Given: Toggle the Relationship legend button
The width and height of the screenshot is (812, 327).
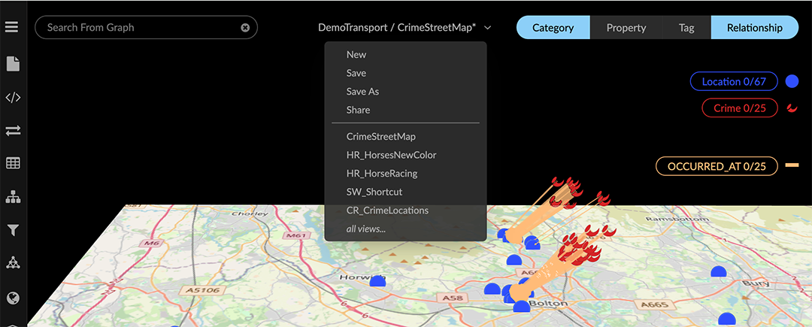Looking at the screenshot, I should (754, 28).
